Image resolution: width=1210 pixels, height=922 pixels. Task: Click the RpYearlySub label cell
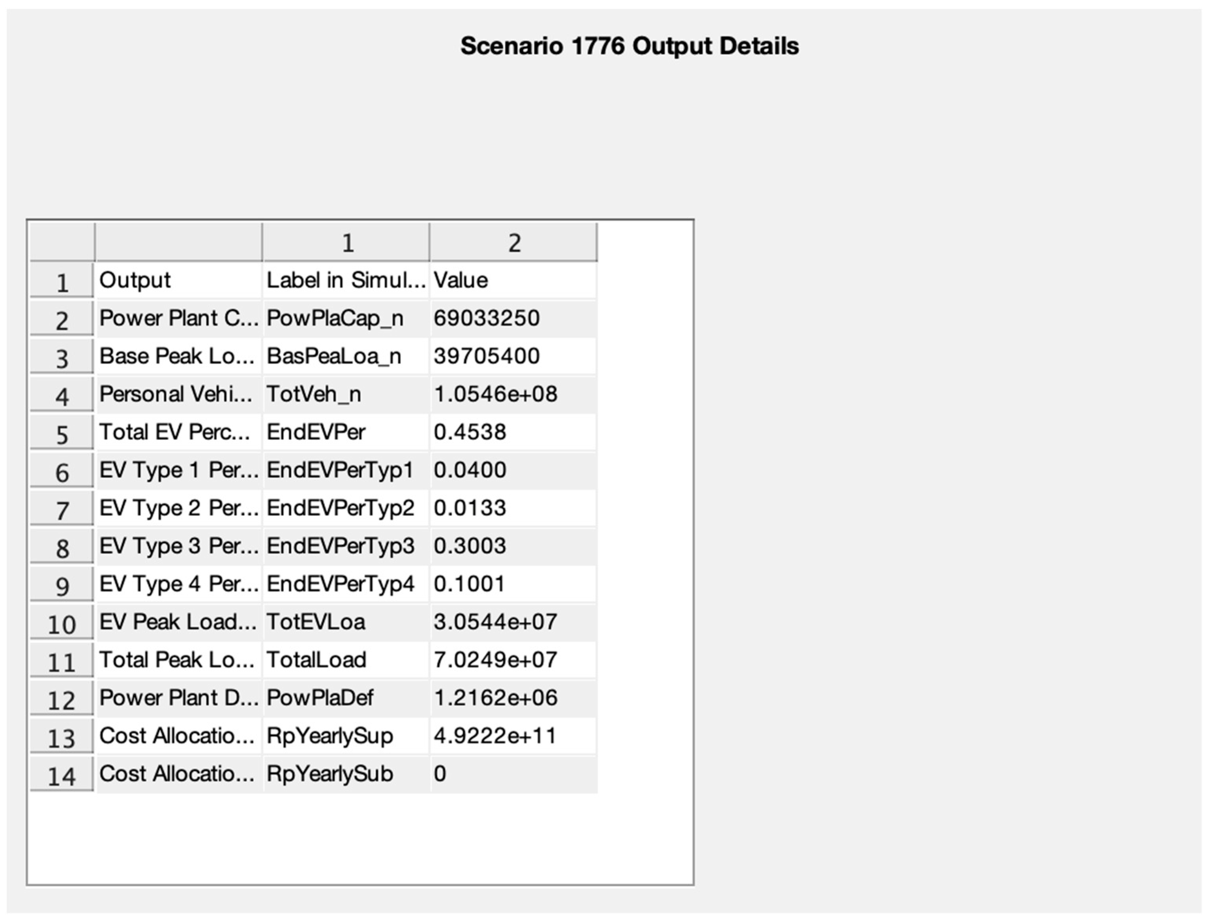346,774
